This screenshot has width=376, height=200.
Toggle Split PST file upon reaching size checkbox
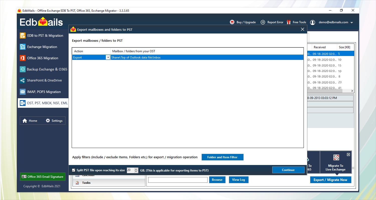(73, 170)
